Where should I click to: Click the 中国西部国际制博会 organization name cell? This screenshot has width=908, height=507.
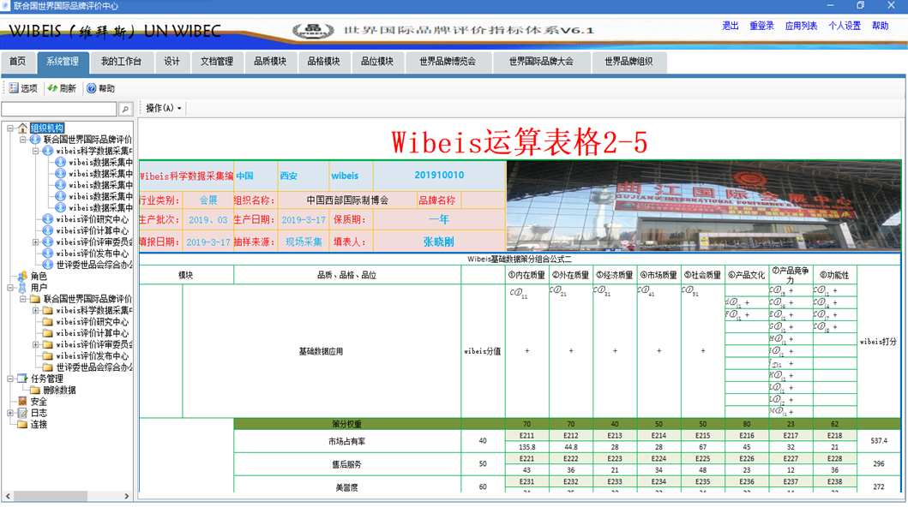pos(347,200)
